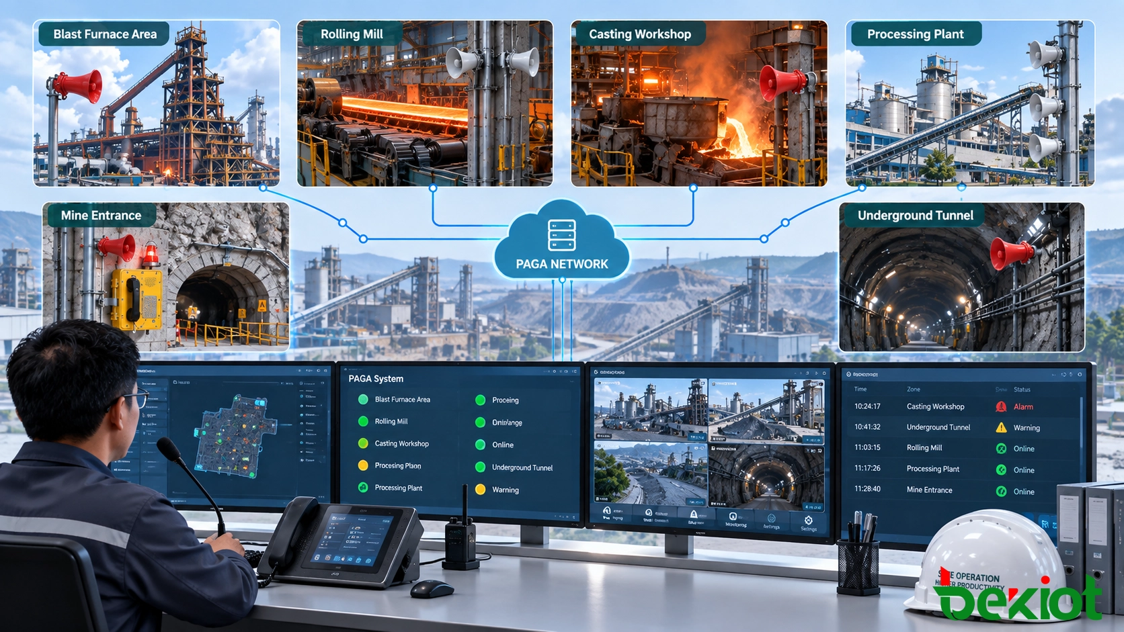Viewport: 1124px width, 632px height.
Task: Click green online icon in Mine Entrance log row
Action: point(1001,492)
